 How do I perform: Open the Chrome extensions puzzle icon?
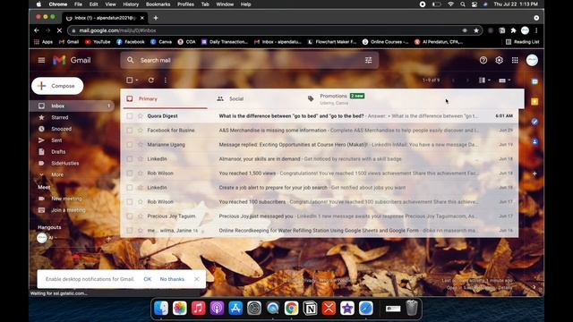point(513,30)
